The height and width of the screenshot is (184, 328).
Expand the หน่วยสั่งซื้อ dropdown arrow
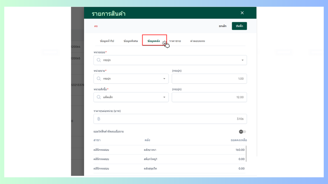pyautogui.click(x=164, y=97)
